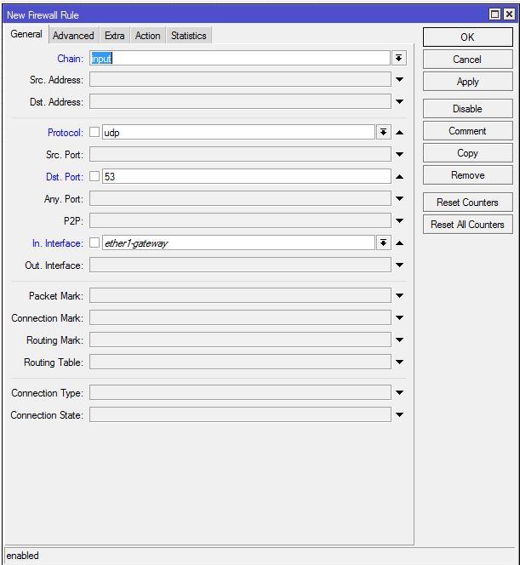Expand the Src. Port field
Image resolution: width=520 pixels, height=565 pixels.
point(399,155)
